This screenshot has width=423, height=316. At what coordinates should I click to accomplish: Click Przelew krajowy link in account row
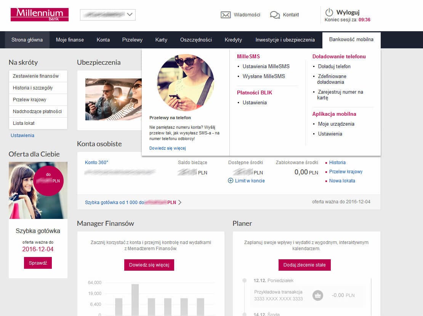pyautogui.click(x=346, y=171)
